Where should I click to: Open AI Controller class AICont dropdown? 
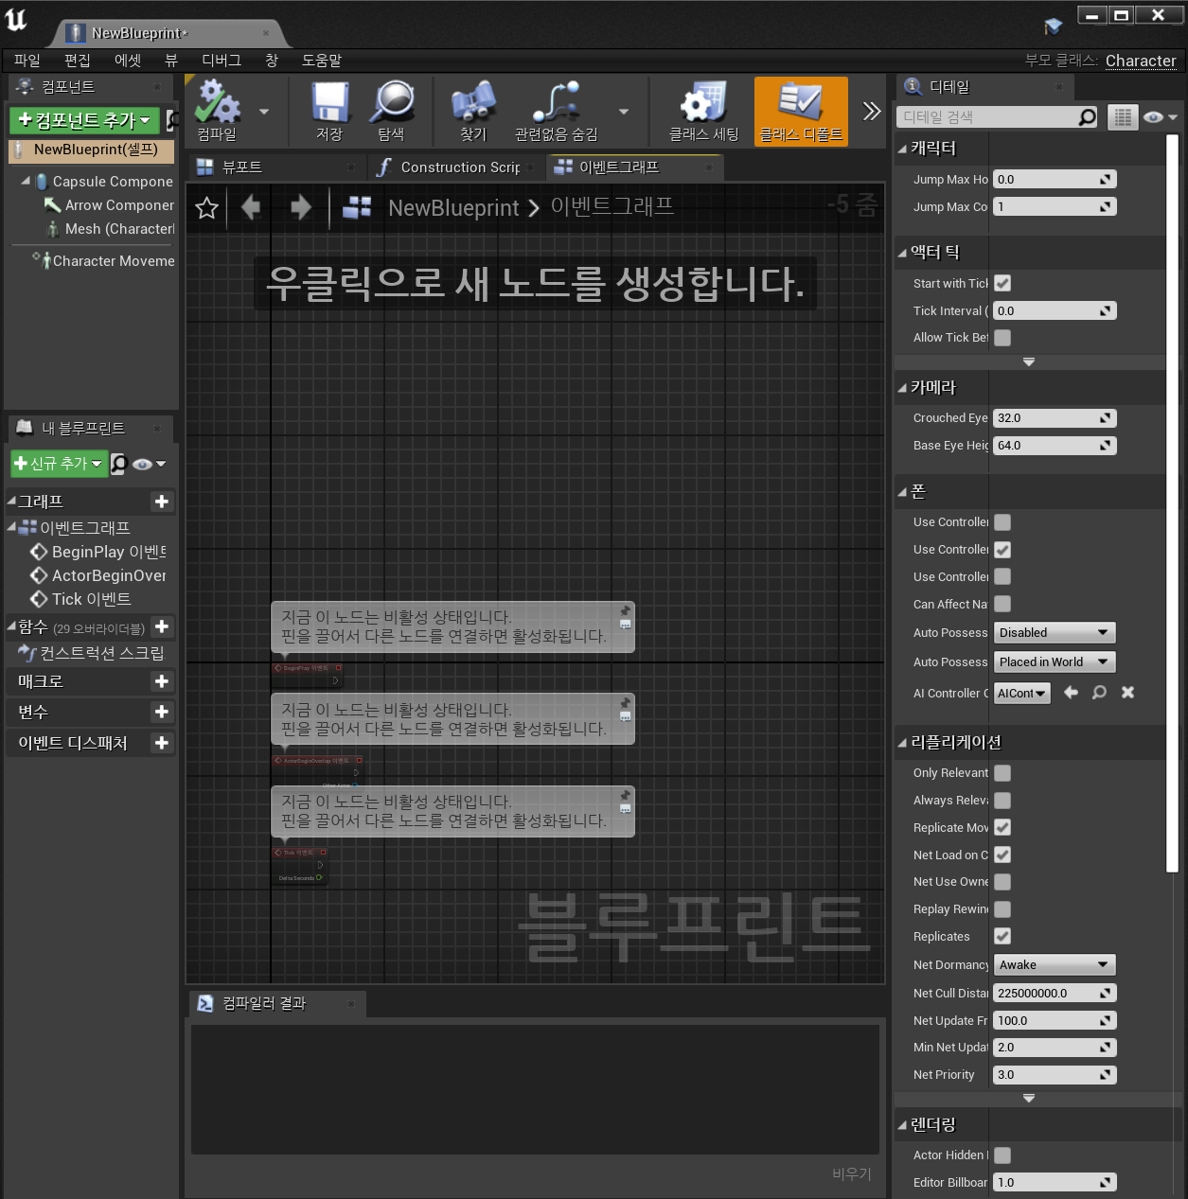[x=1021, y=694]
